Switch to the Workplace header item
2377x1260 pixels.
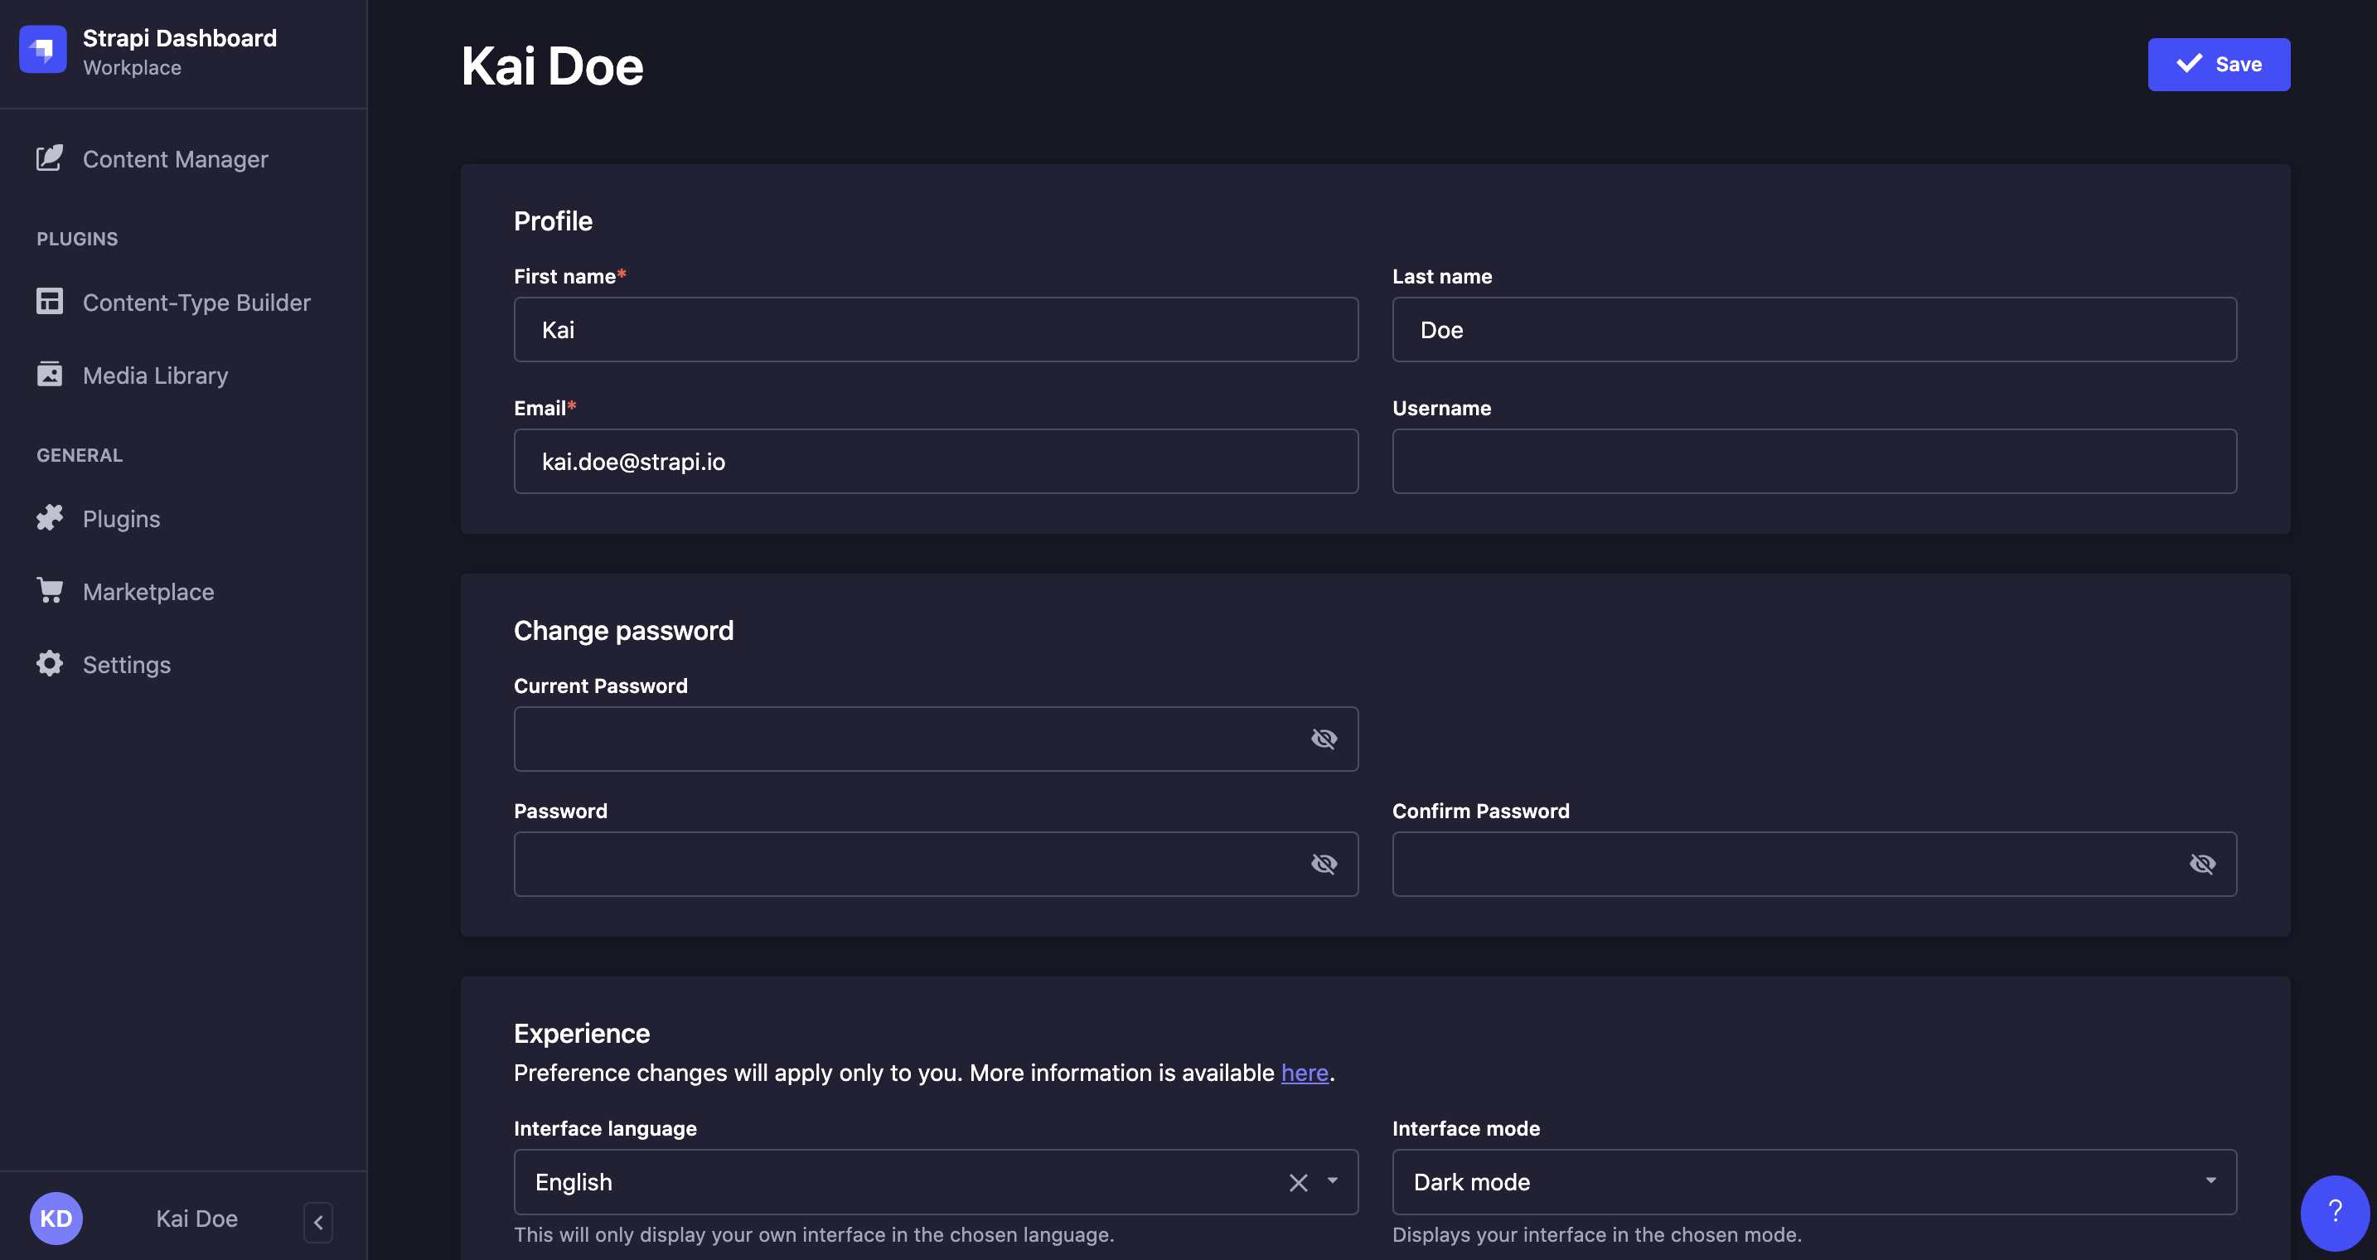(132, 67)
